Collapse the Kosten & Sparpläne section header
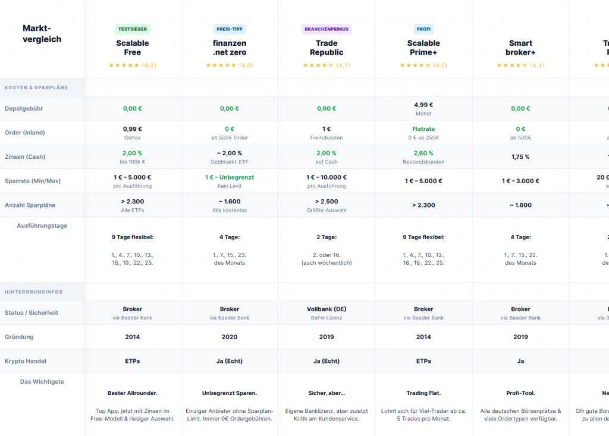 [x=36, y=87]
